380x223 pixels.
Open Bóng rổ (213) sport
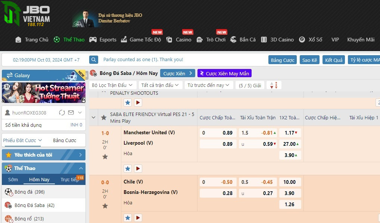(44, 219)
